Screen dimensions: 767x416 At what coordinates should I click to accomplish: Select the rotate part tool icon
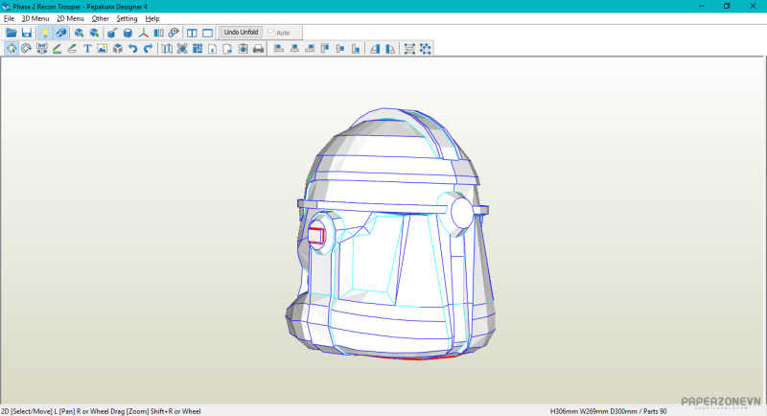[x=27, y=49]
